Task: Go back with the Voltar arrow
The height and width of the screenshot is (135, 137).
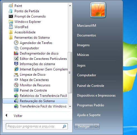Action: 6,116
